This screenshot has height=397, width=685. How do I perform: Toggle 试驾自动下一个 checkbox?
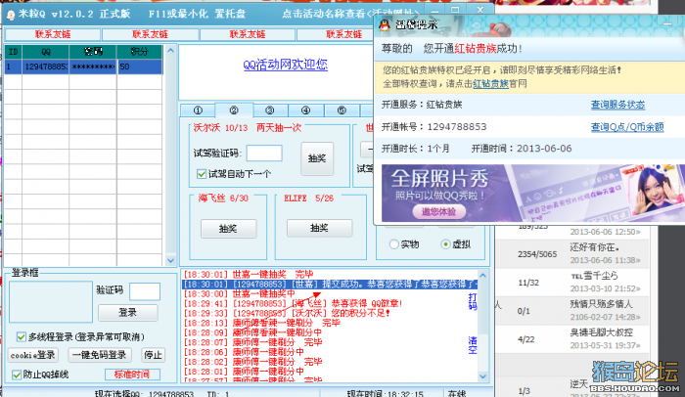[x=202, y=174]
